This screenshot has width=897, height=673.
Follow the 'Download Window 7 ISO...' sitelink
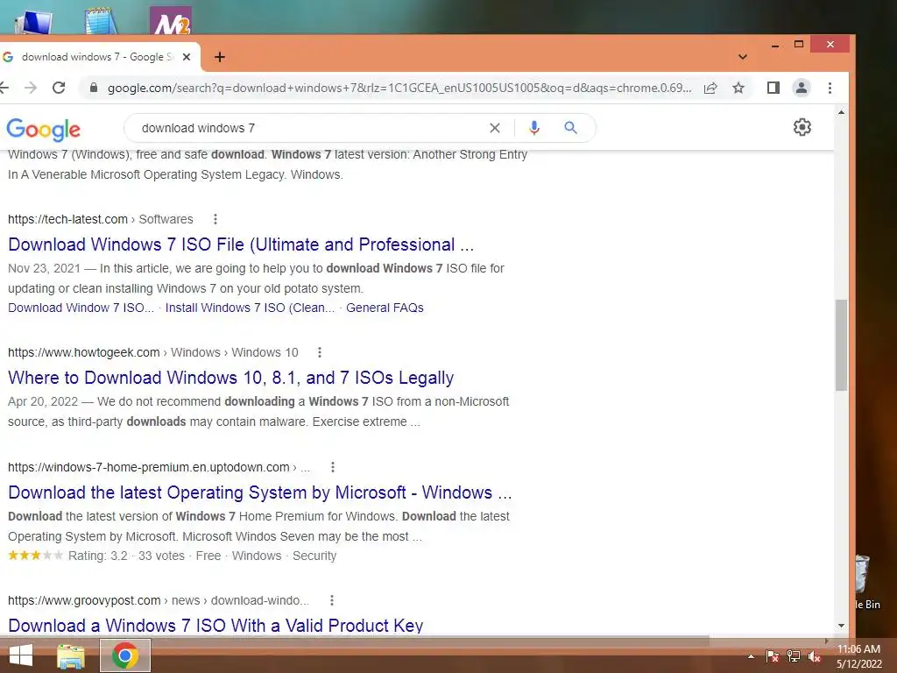point(81,308)
